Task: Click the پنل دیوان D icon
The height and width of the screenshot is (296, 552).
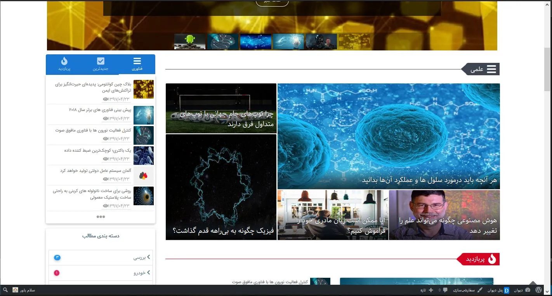Action: [507, 290]
